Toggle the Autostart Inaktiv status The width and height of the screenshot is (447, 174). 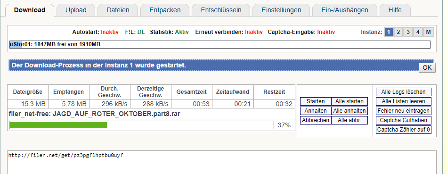(x=109, y=32)
